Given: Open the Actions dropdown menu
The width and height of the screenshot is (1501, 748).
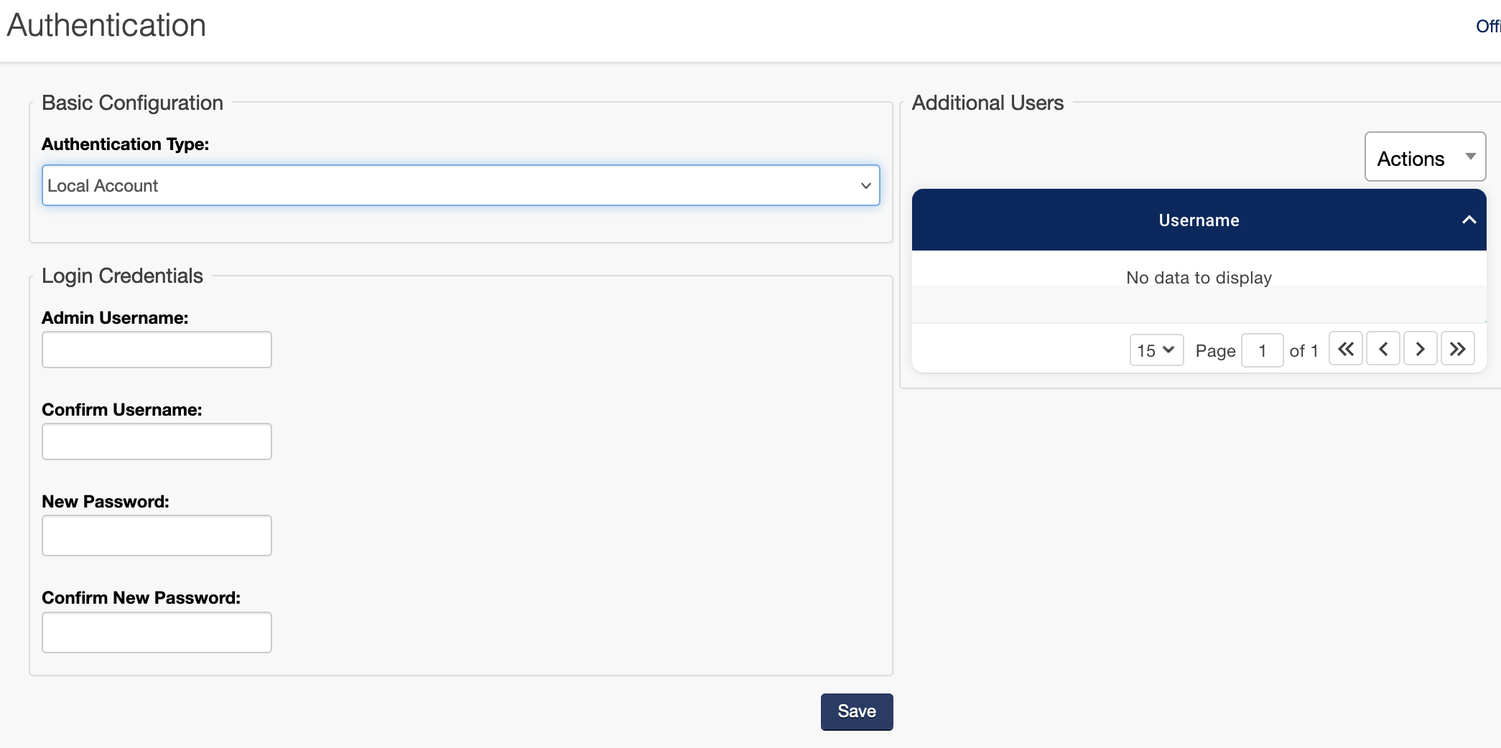Looking at the screenshot, I should tap(1425, 157).
